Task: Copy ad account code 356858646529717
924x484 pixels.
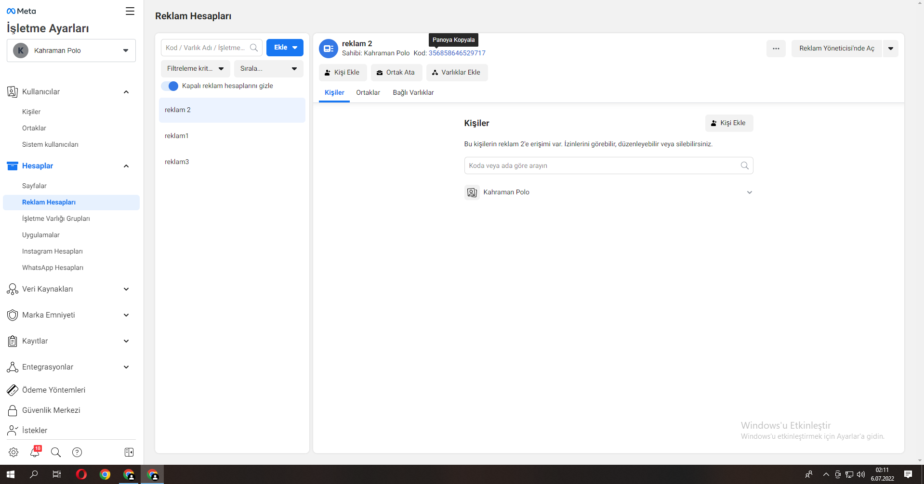Action: [457, 53]
